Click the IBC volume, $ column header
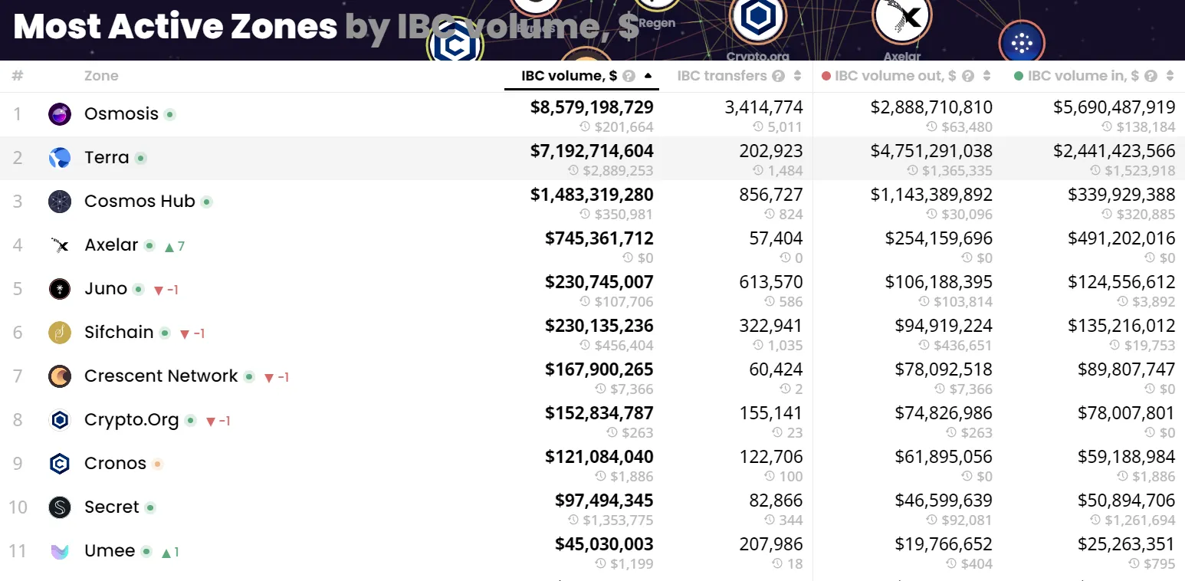 570,76
